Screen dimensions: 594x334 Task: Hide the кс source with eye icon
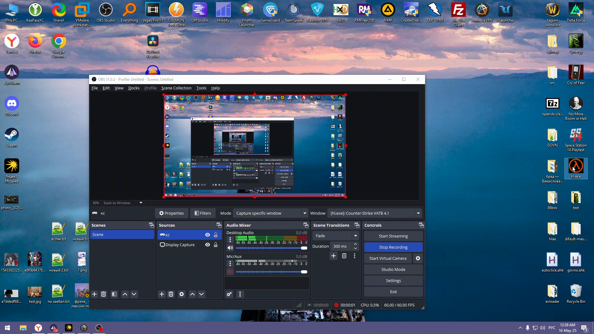tap(208, 235)
